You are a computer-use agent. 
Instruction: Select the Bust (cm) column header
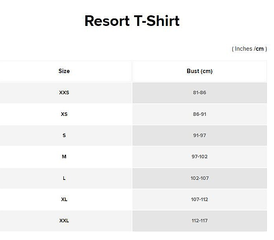tap(200, 71)
